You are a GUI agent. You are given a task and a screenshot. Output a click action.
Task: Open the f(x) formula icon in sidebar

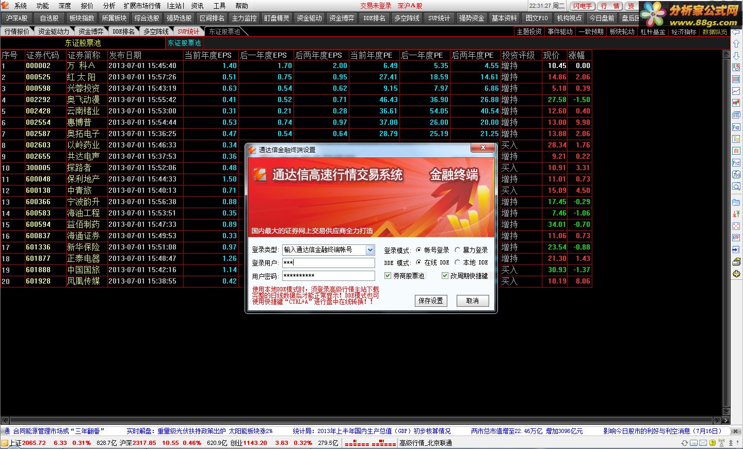[736, 175]
